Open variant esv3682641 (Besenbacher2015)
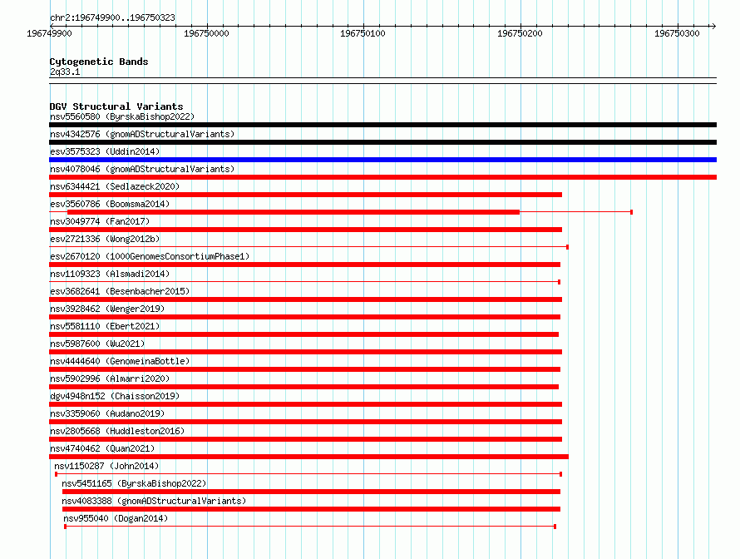This screenshot has width=740, height=559. (120, 291)
